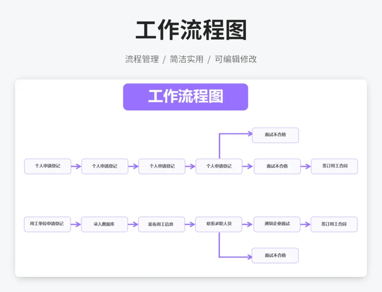Select 个人申请登记 node with the upward branch
The image size is (382, 292).
[x=219, y=166]
